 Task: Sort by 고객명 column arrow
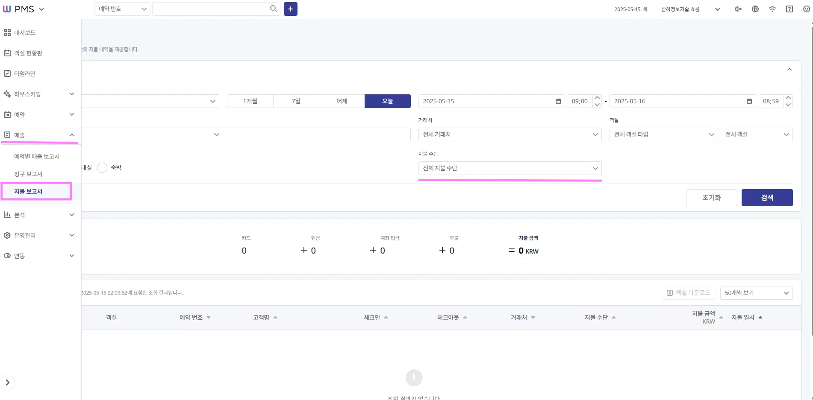point(275,318)
